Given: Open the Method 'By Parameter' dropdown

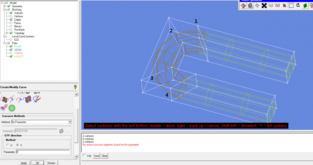Looking at the screenshot, I should coord(70,122).
